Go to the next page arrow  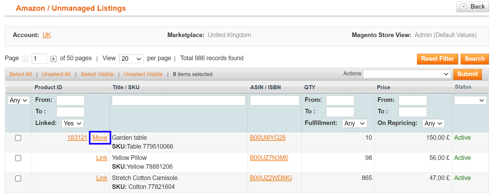53,59
